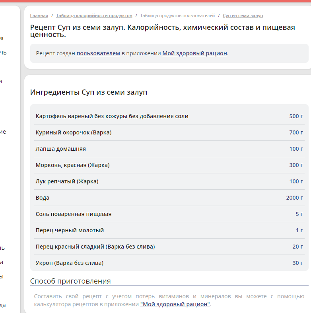The image size is (311, 313).
Task: Click the Таблица продуктов пользователей breadcrumb
Action: (x=177, y=16)
